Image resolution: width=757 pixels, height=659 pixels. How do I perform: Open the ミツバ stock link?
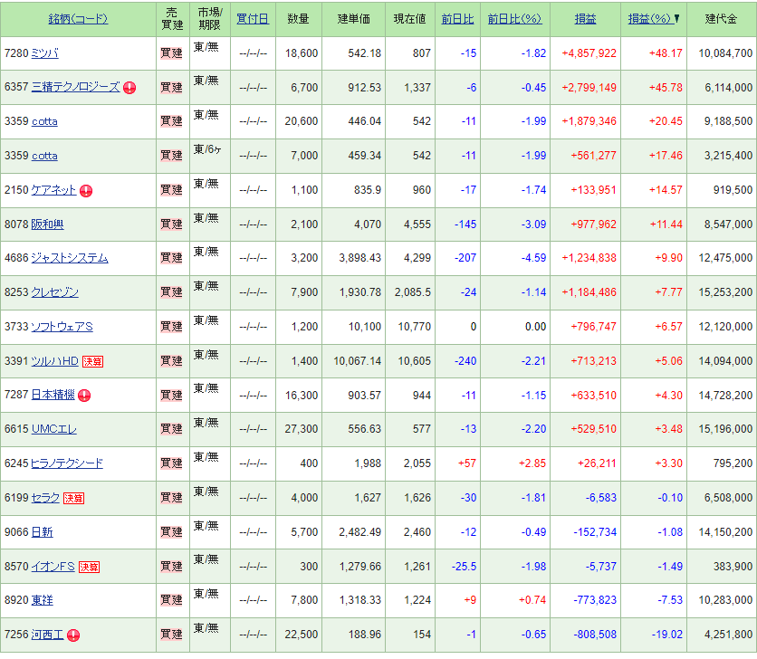pyautogui.click(x=45, y=53)
